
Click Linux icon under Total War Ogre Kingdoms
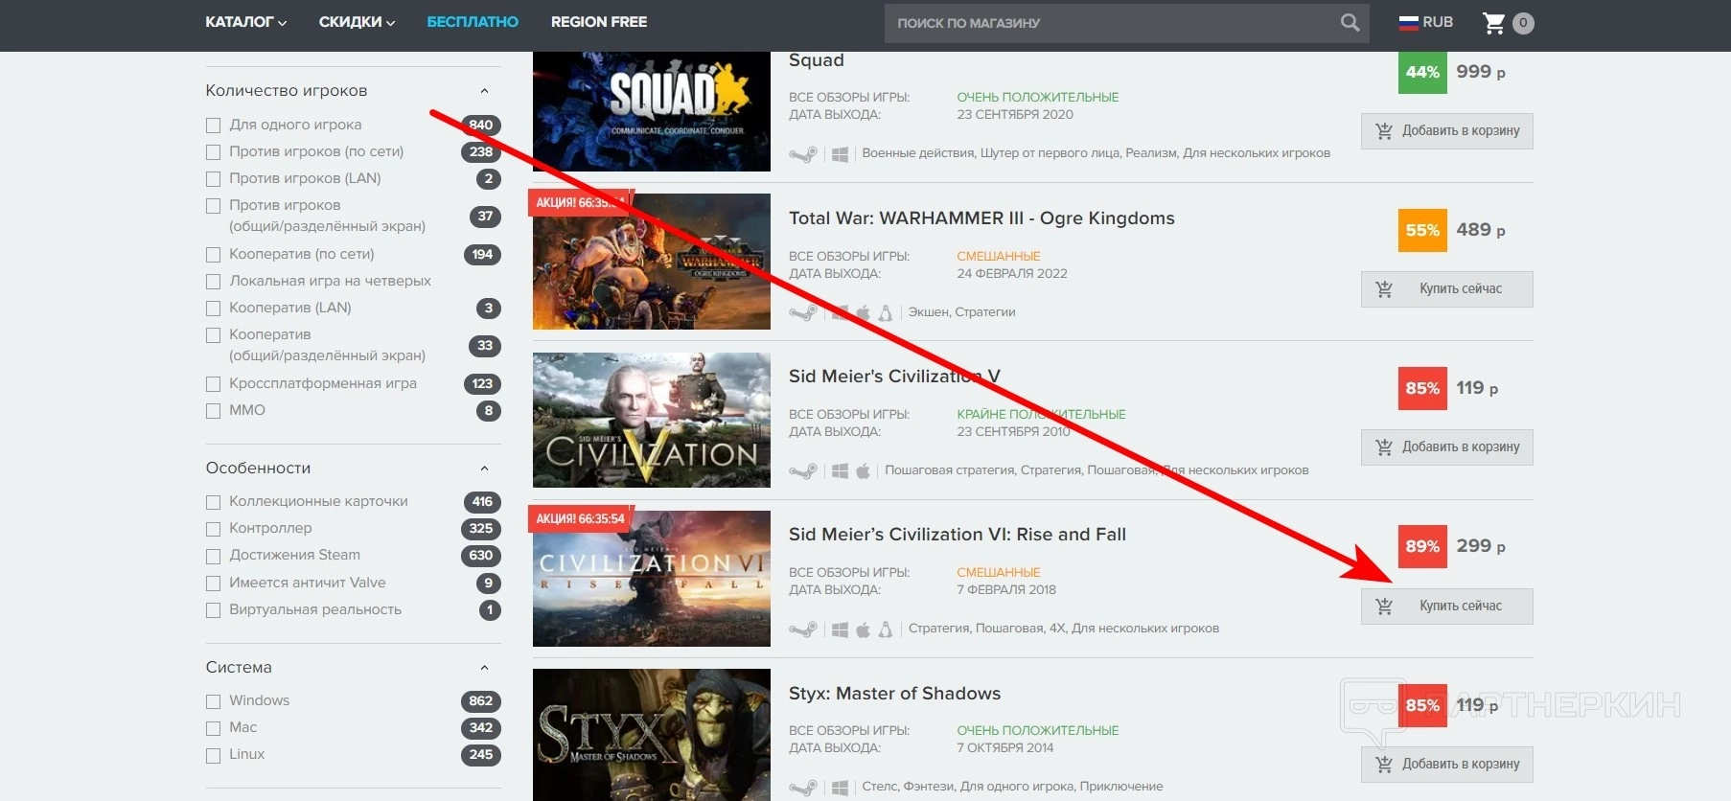tap(886, 312)
